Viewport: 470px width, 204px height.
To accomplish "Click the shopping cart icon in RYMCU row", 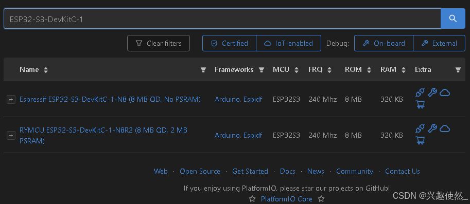I will pyautogui.click(x=420, y=140).
